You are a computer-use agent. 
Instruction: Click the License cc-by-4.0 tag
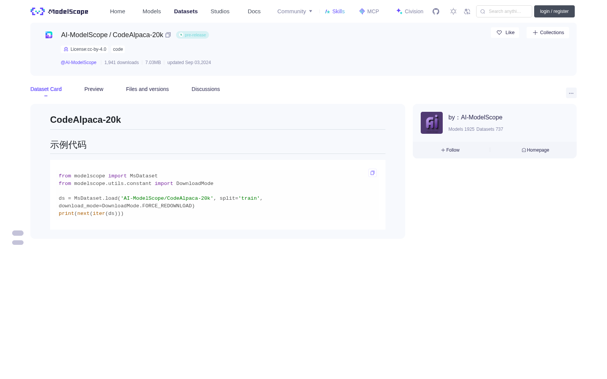(x=85, y=49)
